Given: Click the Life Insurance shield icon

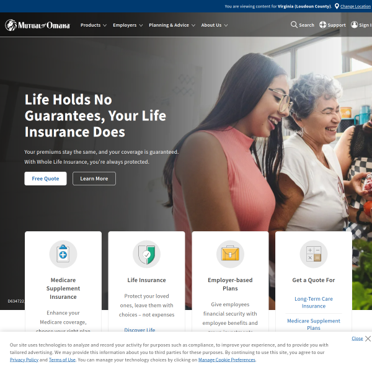Looking at the screenshot, I should 146,254.
